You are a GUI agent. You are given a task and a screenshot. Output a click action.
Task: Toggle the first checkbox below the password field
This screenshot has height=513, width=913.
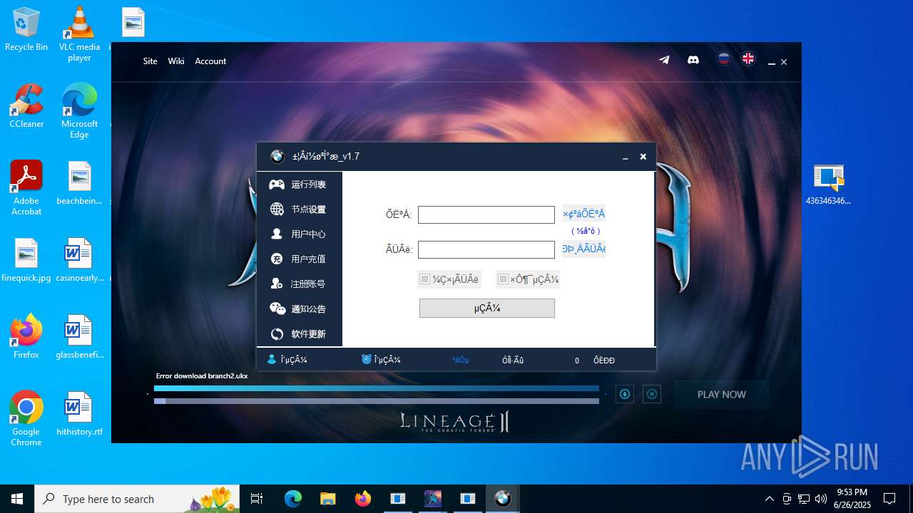click(424, 279)
